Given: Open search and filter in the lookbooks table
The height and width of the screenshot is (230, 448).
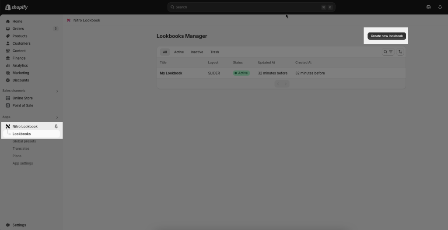Looking at the screenshot, I should [388, 52].
